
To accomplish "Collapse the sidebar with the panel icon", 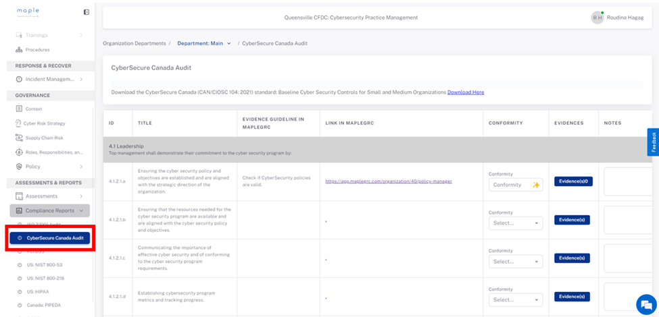I will click(87, 12).
